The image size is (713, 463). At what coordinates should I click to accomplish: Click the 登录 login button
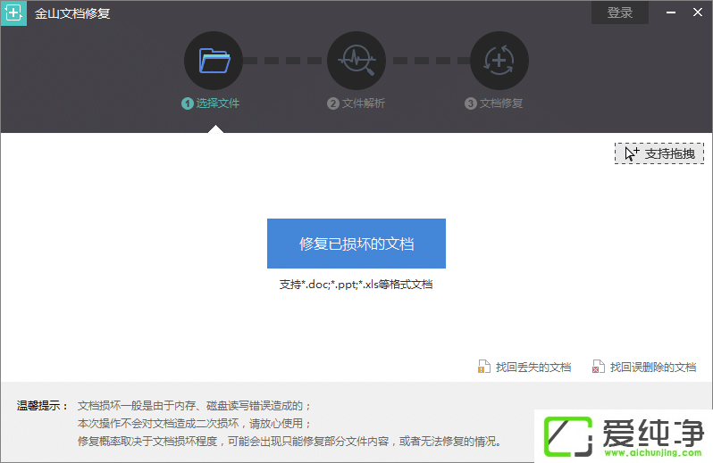coord(620,12)
